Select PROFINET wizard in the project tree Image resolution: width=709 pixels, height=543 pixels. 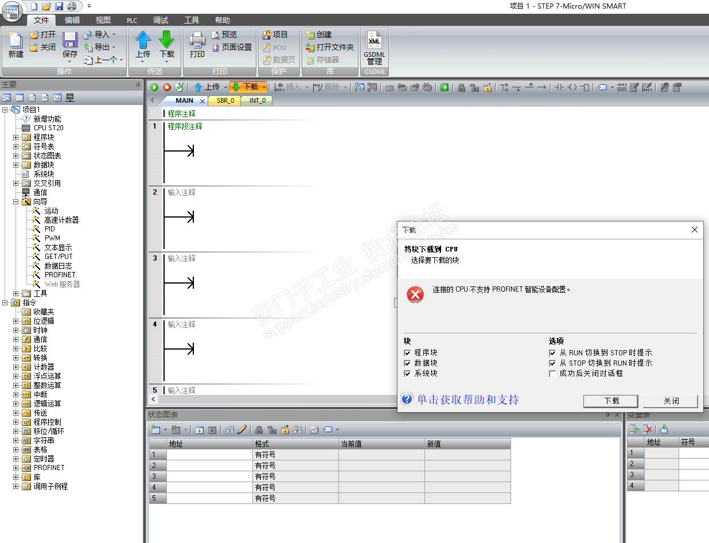coord(60,275)
